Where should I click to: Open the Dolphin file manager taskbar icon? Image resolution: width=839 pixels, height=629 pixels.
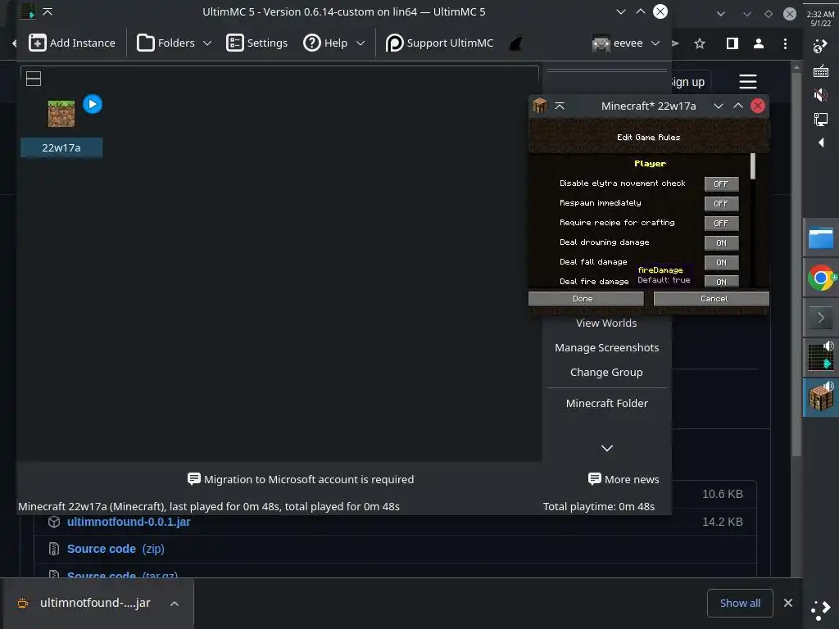click(x=821, y=238)
